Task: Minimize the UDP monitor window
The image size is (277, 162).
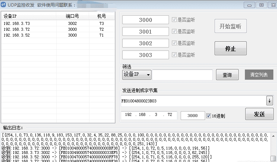Action: pos(250,5)
